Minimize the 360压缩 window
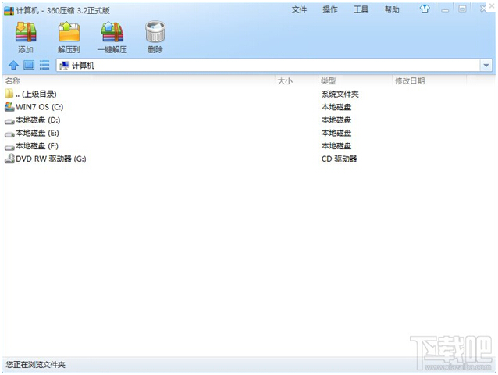Screen dimensions: 498x375 tap(445, 9)
